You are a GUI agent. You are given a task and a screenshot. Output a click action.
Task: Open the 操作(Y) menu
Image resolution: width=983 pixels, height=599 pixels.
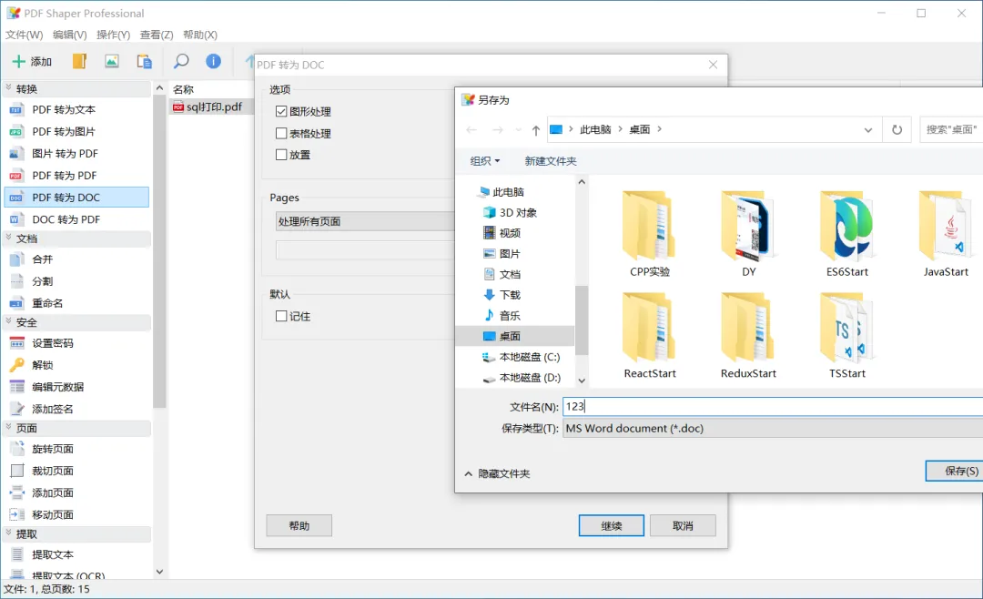(114, 35)
